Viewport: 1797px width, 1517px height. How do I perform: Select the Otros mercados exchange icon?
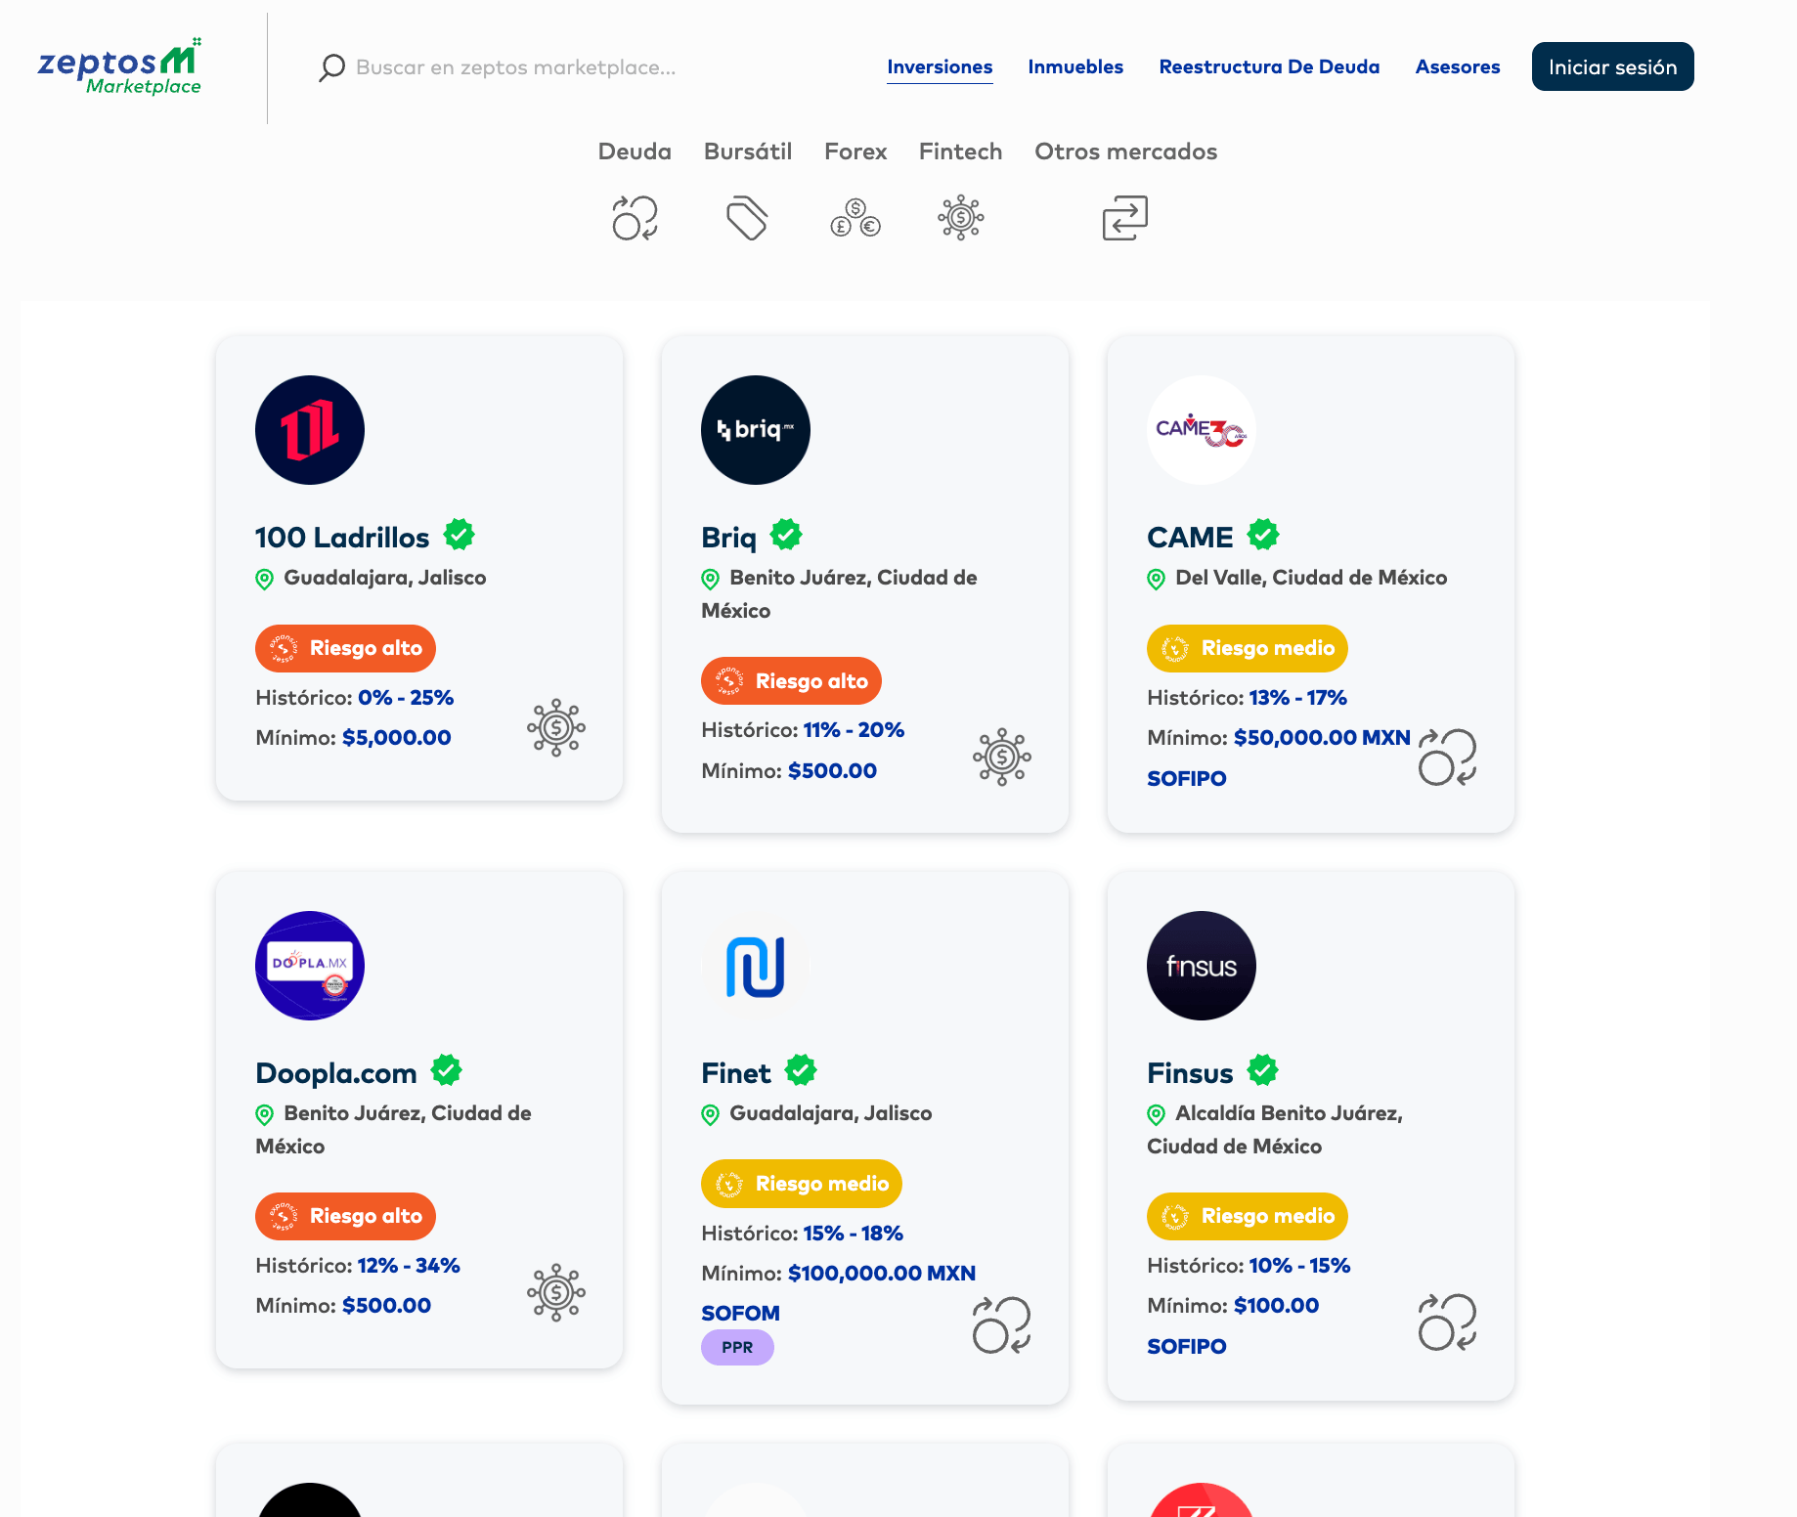pos(1125,218)
